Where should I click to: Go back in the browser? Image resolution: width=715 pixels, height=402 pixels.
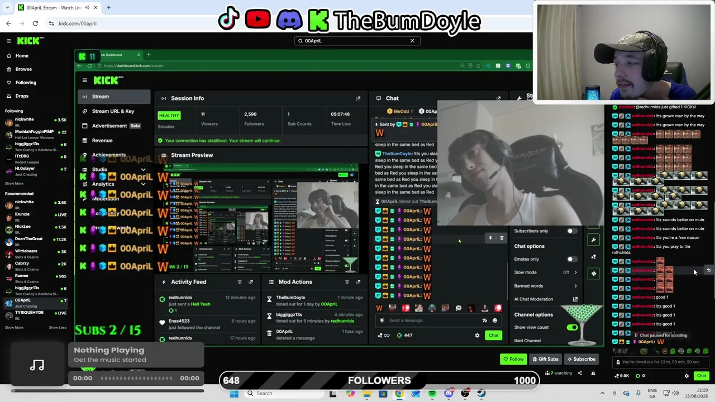[8, 23]
